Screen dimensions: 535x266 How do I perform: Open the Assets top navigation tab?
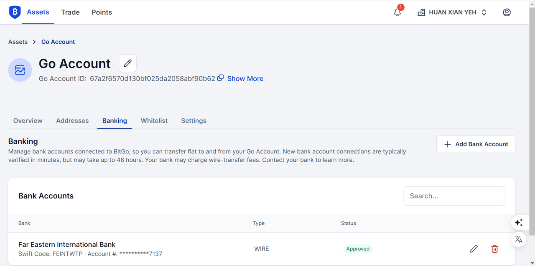coord(38,12)
